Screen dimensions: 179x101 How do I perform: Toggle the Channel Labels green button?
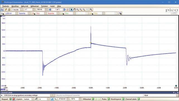(x=139, y=99)
